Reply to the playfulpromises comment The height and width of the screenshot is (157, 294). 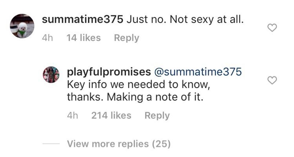157,116
